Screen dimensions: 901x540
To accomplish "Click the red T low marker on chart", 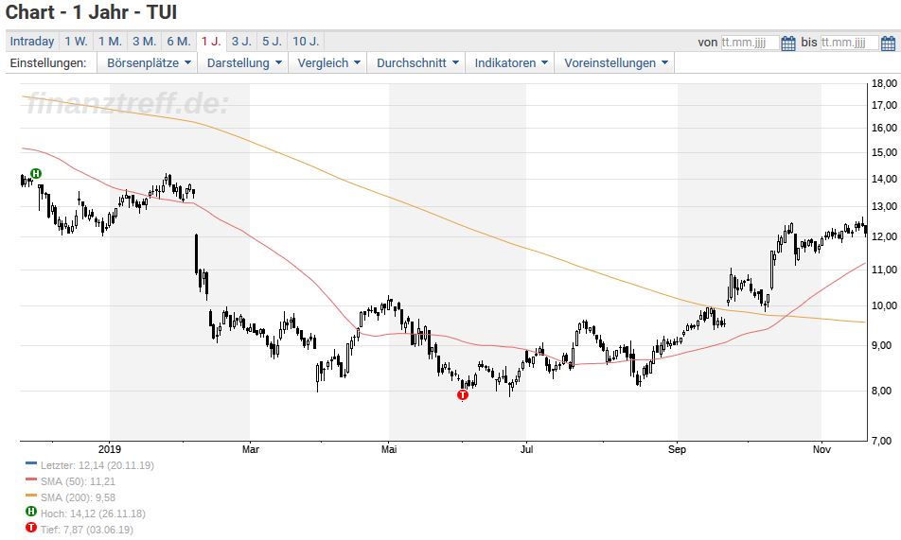I will 463,394.
